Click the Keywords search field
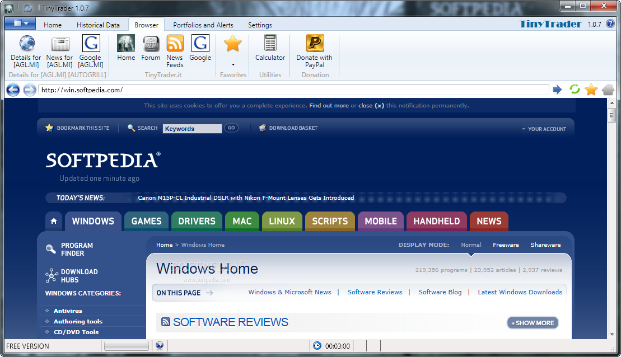 pos(192,129)
